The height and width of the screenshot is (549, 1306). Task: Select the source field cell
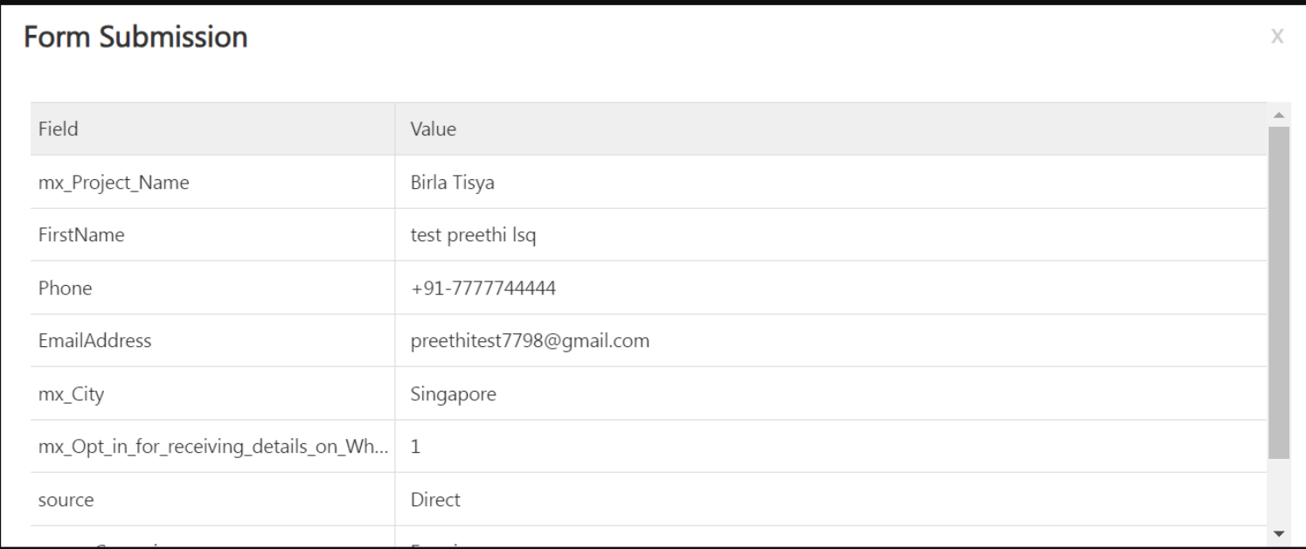coord(66,500)
